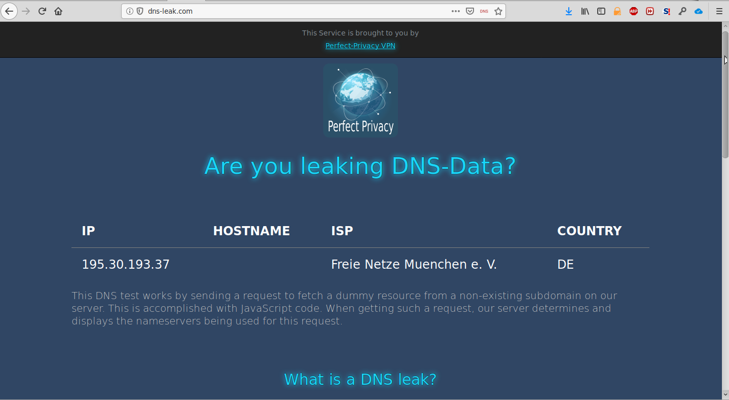Open the browser home page

(x=58, y=11)
